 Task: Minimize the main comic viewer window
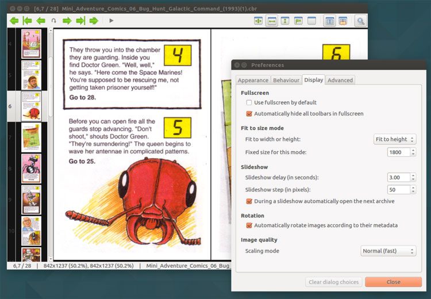[20, 9]
